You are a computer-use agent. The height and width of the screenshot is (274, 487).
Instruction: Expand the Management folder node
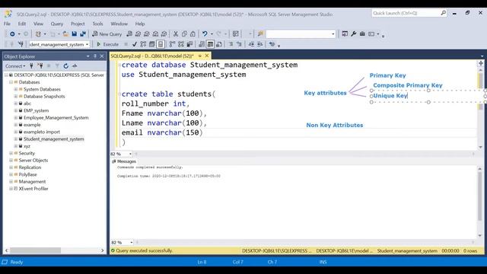pos(11,181)
